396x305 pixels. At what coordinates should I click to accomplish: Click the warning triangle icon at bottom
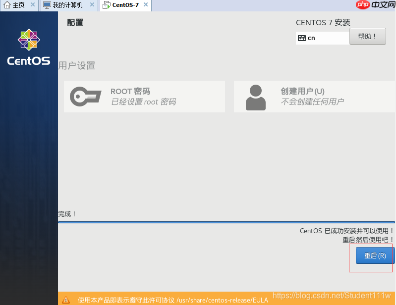[x=66, y=300]
